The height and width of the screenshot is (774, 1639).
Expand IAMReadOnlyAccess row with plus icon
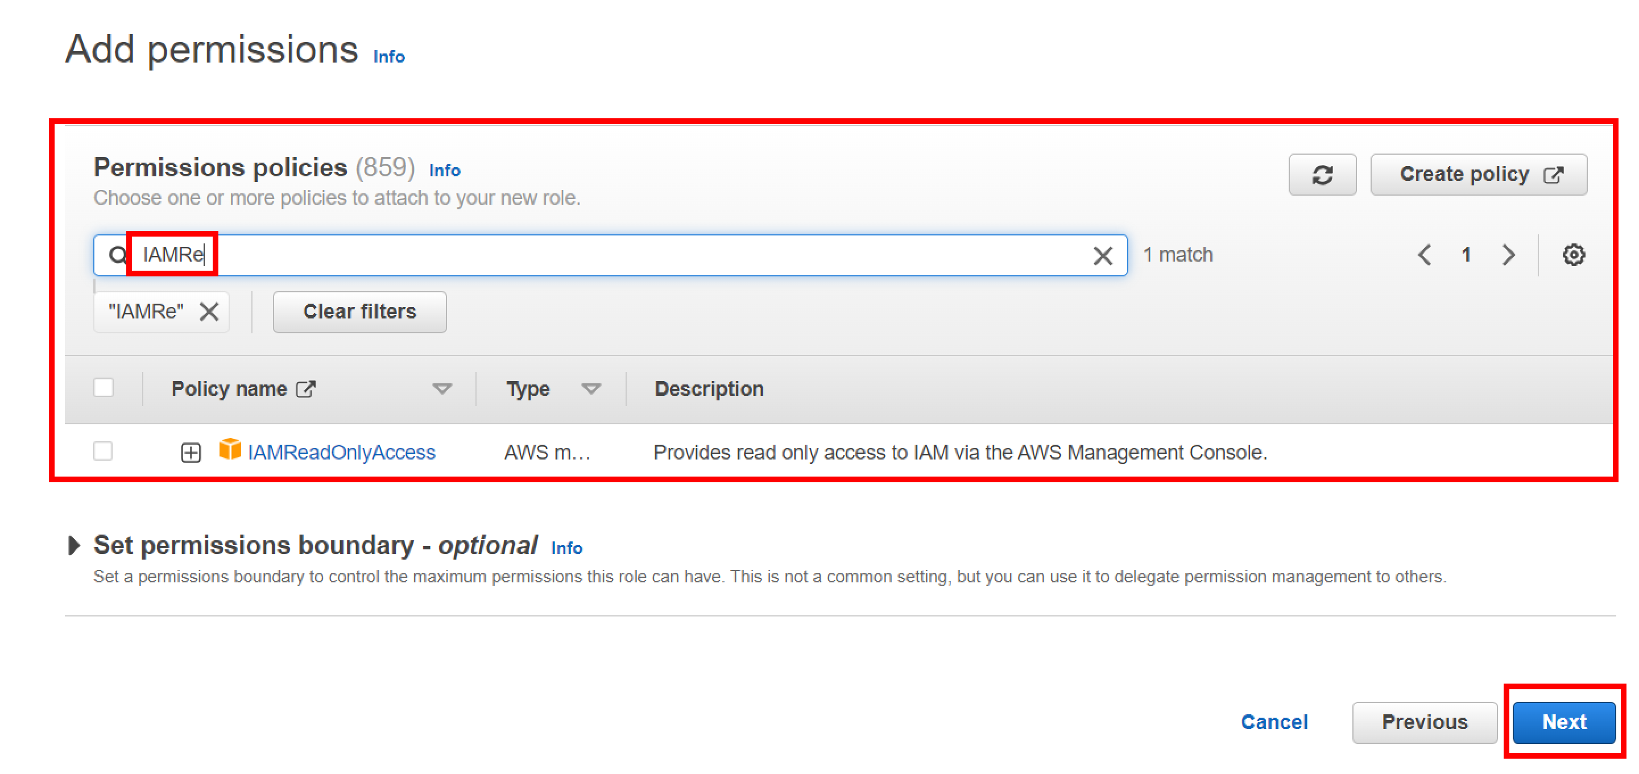191,453
